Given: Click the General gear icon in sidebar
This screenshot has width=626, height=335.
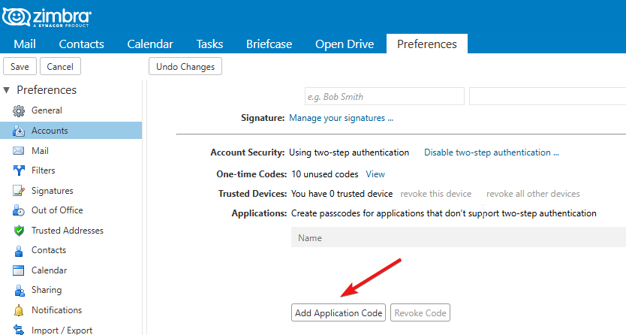Looking at the screenshot, I should coord(19,111).
